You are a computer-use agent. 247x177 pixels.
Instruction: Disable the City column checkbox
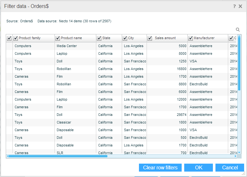pyautogui.click(x=125, y=38)
